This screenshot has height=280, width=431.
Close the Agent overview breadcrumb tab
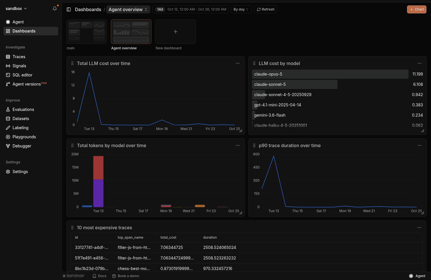pyautogui.click(x=146, y=9)
